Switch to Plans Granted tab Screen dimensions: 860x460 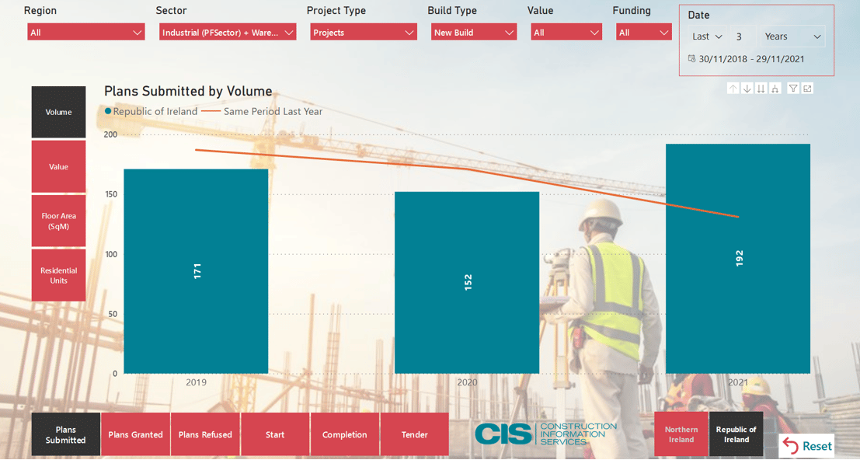(x=135, y=434)
